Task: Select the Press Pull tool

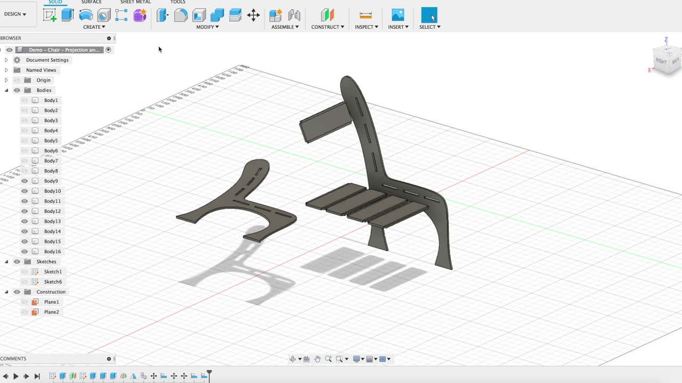Action: tap(163, 15)
